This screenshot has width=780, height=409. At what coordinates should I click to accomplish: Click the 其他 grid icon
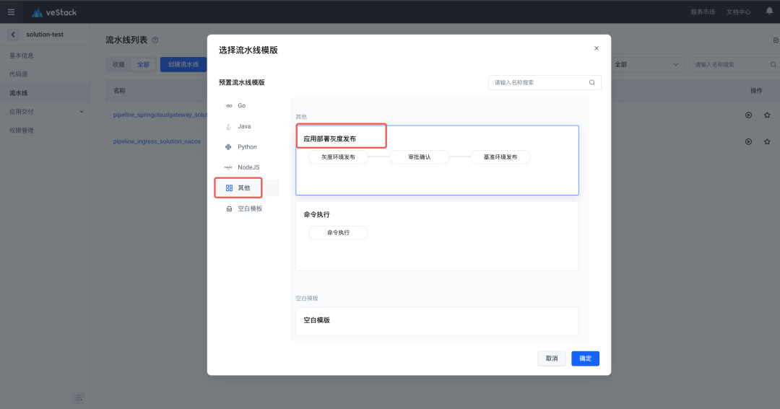tap(229, 188)
